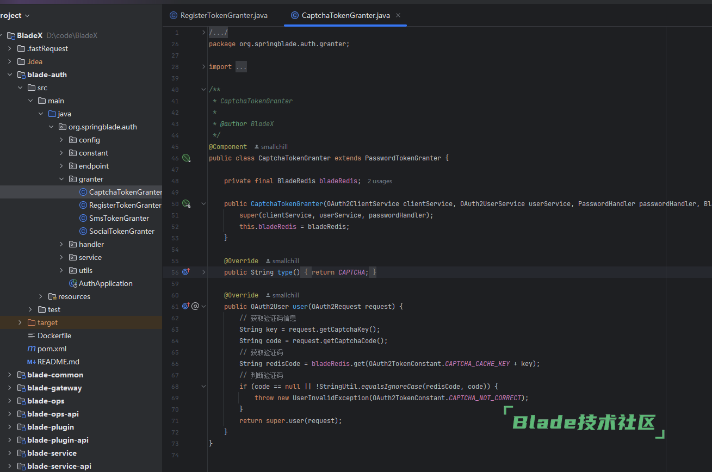Click the README.md markdown icon

pyautogui.click(x=32, y=362)
